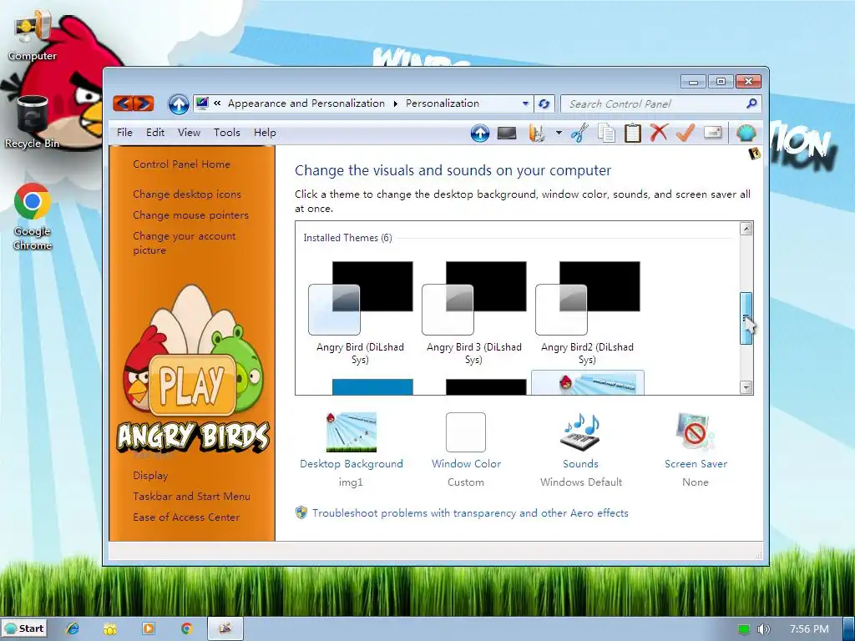
Task: Open Change desktop icons link
Action: coord(187,194)
